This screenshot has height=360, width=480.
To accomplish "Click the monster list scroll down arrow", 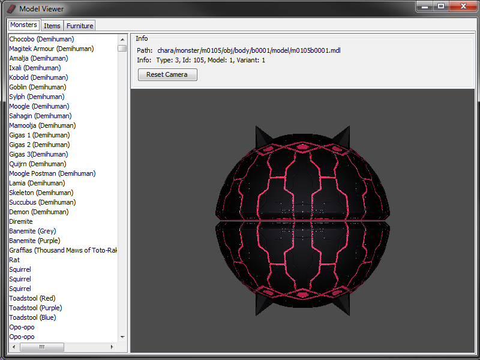I will coord(122,337).
